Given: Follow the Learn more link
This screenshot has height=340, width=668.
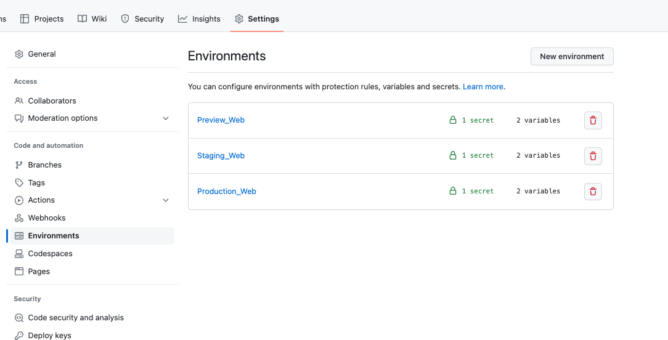Looking at the screenshot, I should coord(483,86).
